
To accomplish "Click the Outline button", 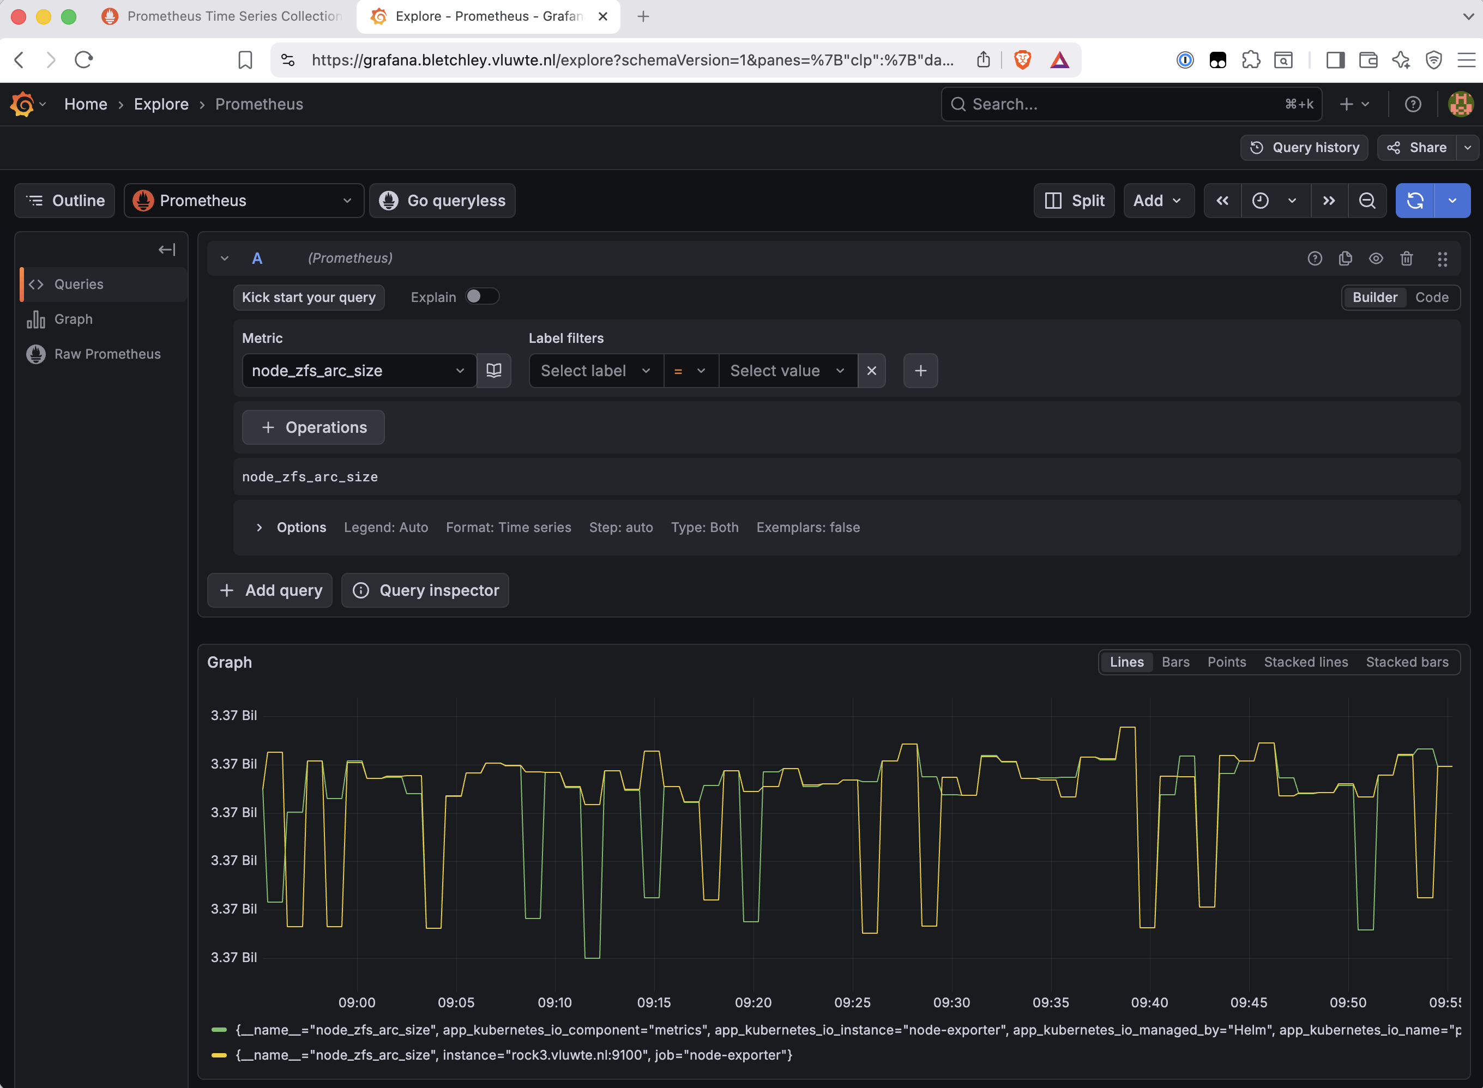I will point(64,201).
